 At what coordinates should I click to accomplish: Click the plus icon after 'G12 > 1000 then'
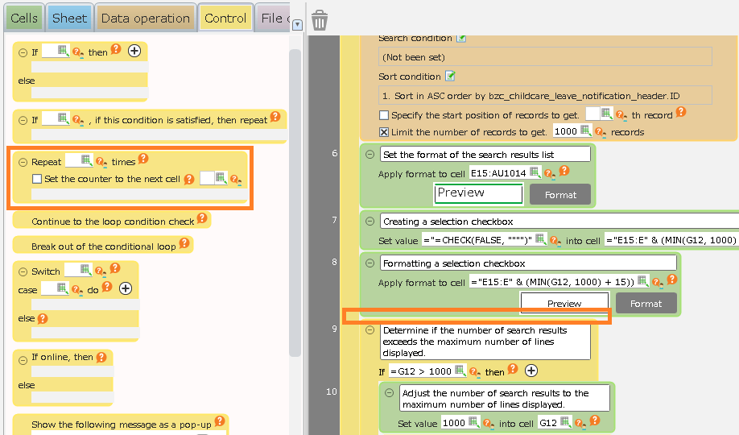point(531,371)
